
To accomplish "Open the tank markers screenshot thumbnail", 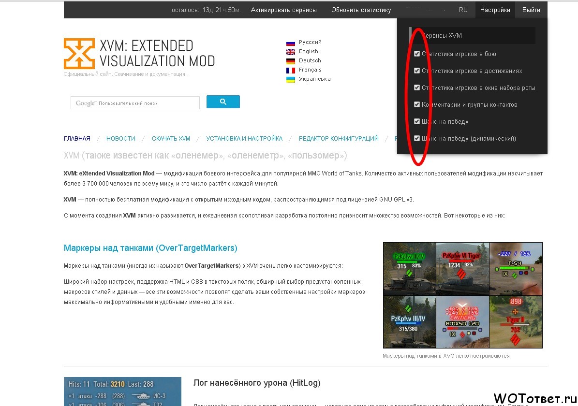I will (462, 295).
